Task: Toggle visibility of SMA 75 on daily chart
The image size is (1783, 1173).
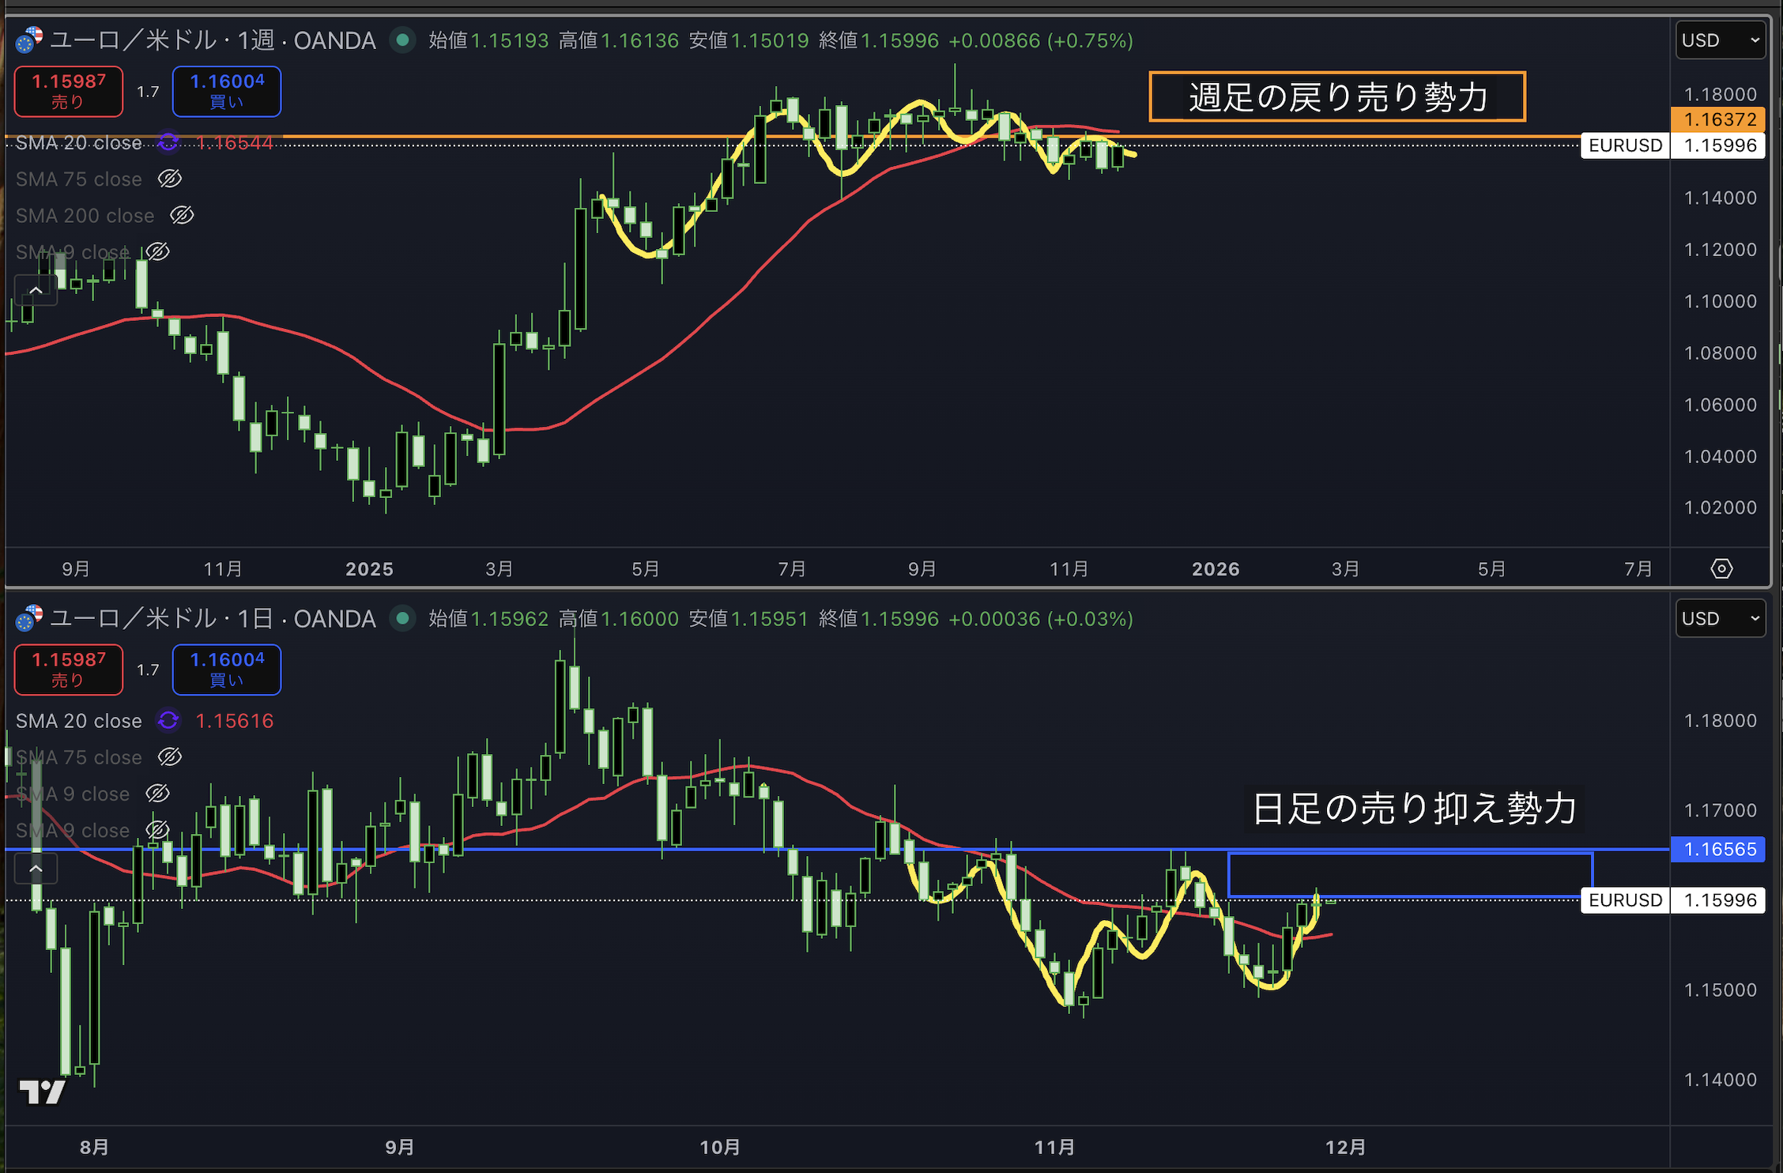Action: click(169, 757)
